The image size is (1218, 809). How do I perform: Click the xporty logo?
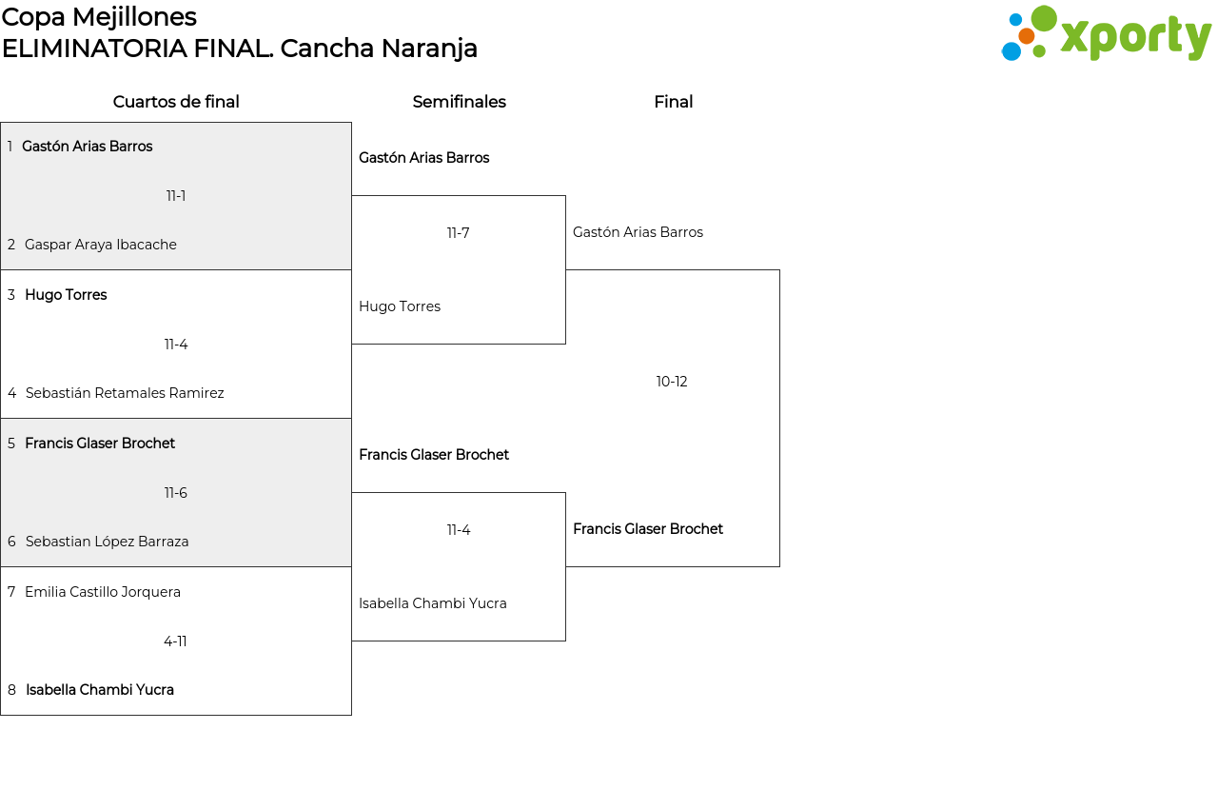1106,34
